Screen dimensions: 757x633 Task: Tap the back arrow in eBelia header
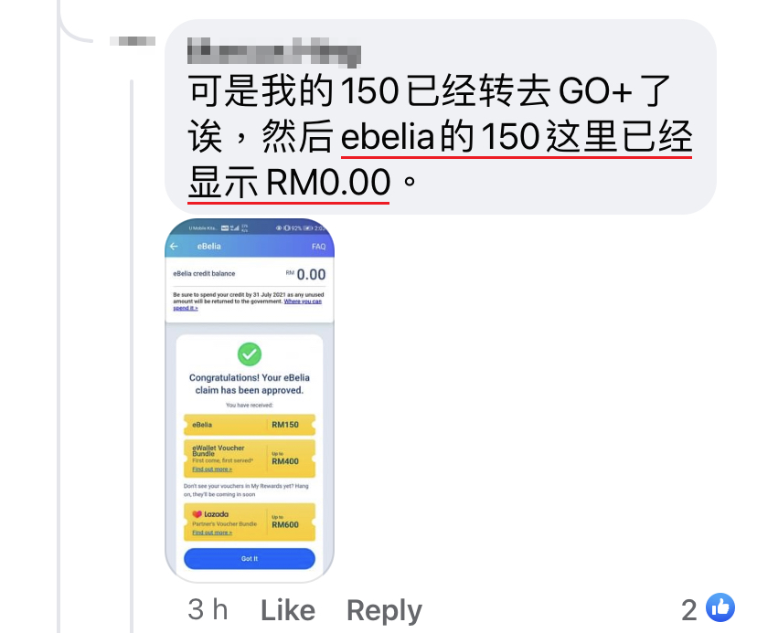click(x=175, y=247)
